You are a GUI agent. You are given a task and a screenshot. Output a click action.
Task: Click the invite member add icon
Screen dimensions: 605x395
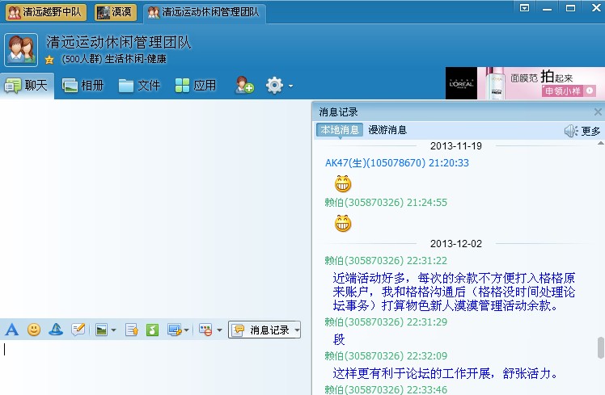coord(244,85)
